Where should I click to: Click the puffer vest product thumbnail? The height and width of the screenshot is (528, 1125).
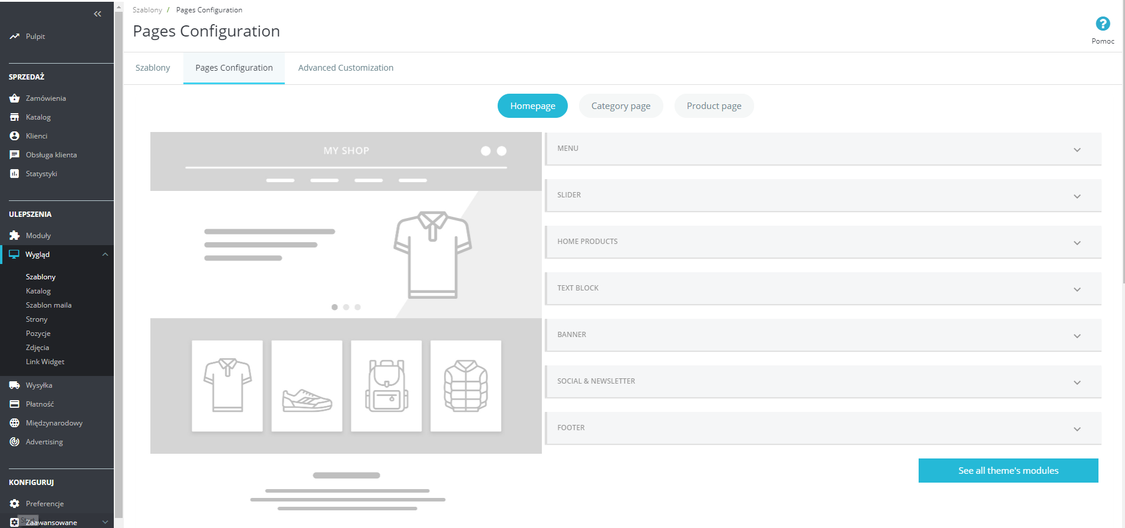(466, 386)
